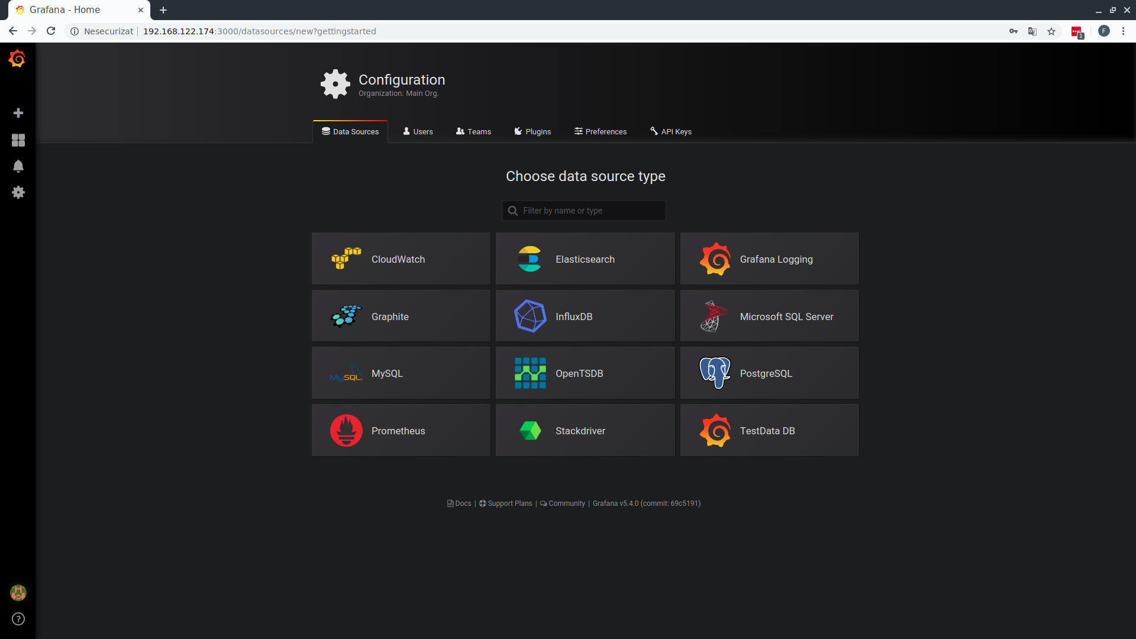1136x639 pixels.
Task: Select the Grafana - Home browser tab
Action: (79, 10)
